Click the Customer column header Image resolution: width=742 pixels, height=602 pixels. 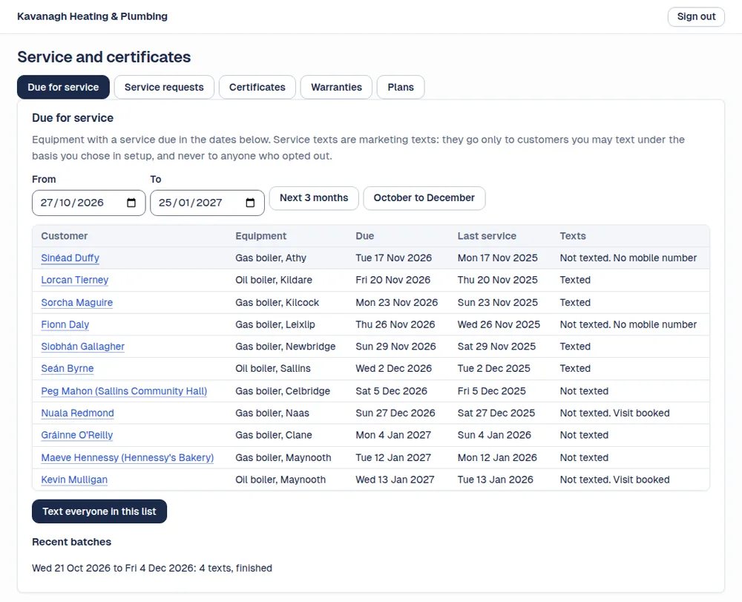[x=65, y=236]
